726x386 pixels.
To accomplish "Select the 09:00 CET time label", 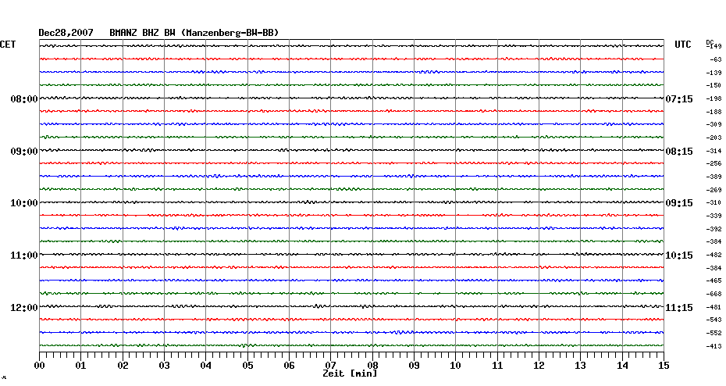I will tap(24, 152).
